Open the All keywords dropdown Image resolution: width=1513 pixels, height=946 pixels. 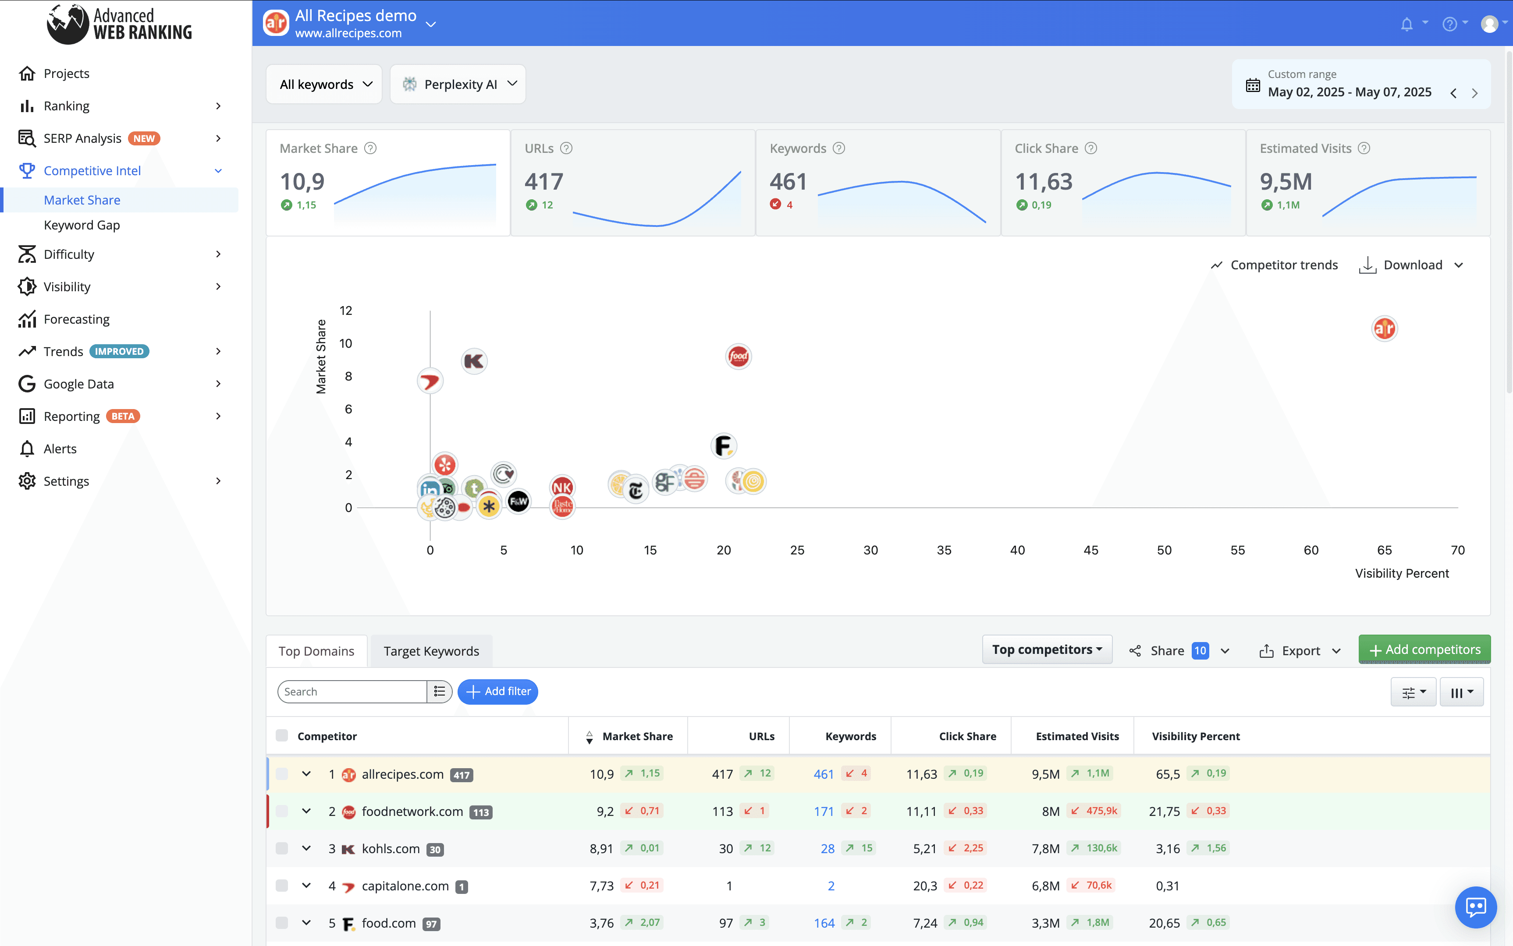(x=324, y=85)
